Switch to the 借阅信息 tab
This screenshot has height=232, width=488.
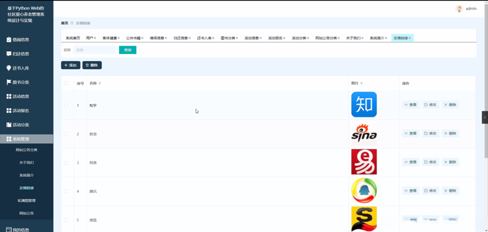[159, 38]
